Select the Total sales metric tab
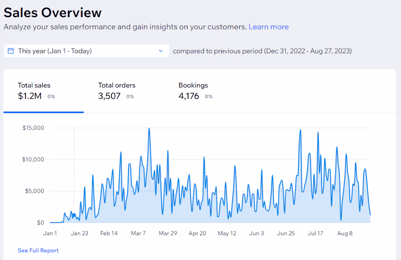The width and height of the screenshot is (401, 260). pyautogui.click(x=34, y=90)
